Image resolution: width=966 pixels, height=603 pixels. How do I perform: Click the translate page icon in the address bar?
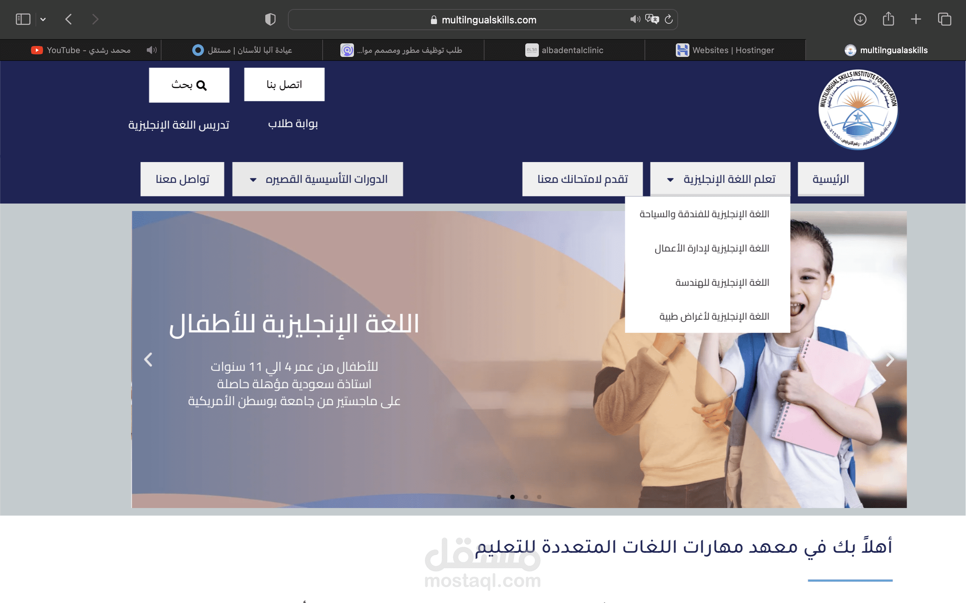click(652, 19)
